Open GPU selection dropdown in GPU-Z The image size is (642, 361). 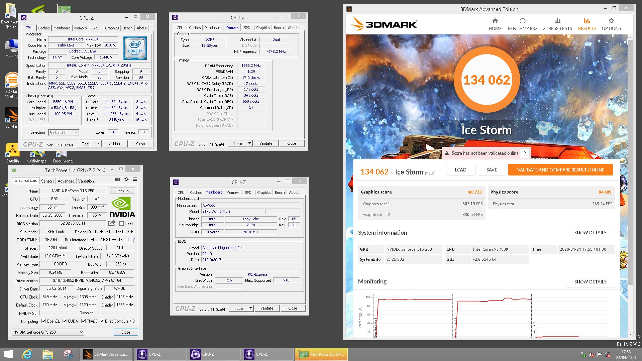(48, 332)
